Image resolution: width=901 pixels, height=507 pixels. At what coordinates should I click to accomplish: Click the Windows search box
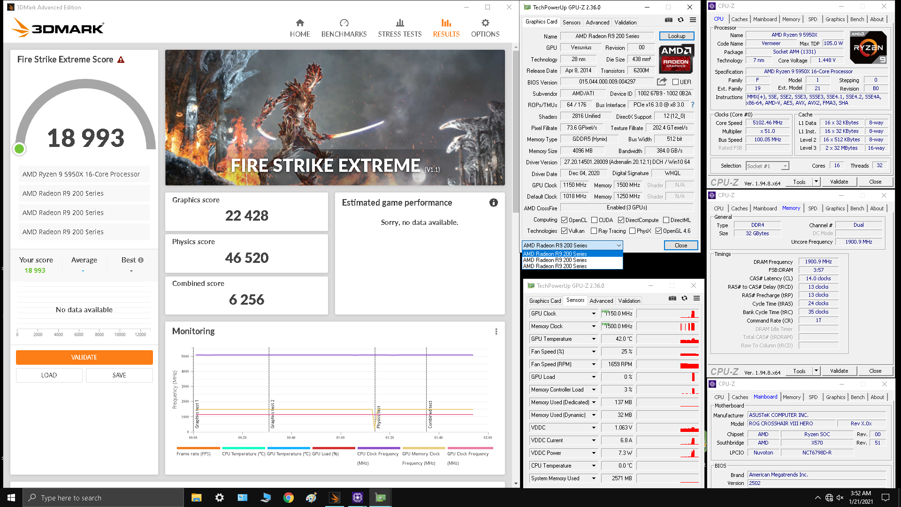click(x=103, y=498)
